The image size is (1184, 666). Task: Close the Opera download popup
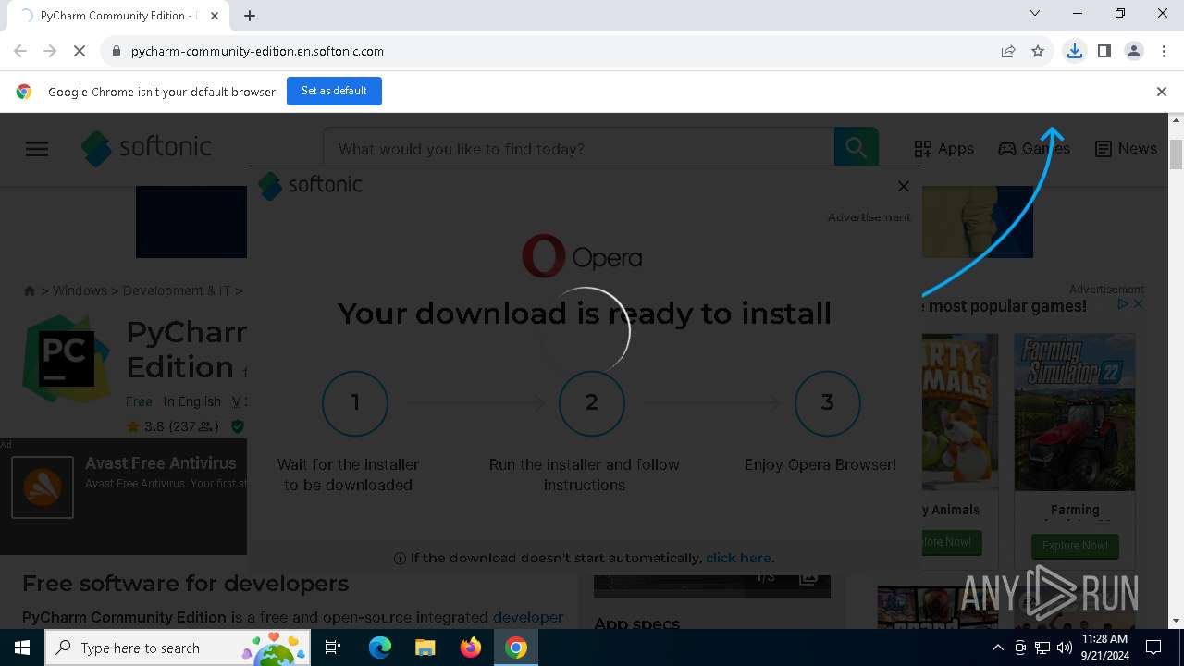point(904,186)
